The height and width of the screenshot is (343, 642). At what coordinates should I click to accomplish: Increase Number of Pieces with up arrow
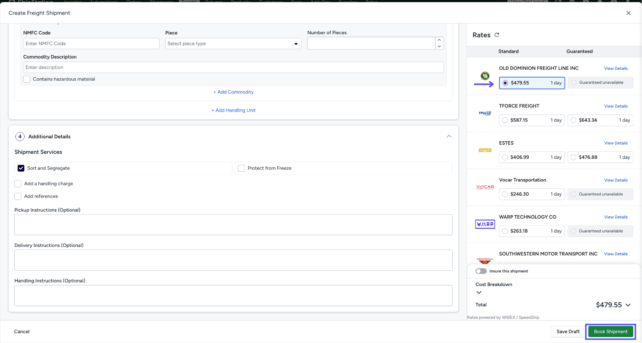tap(439, 40)
